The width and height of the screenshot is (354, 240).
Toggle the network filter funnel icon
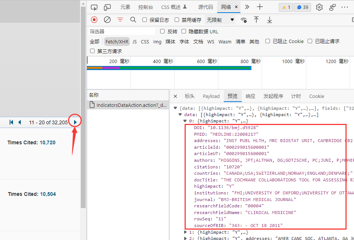(120, 20)
